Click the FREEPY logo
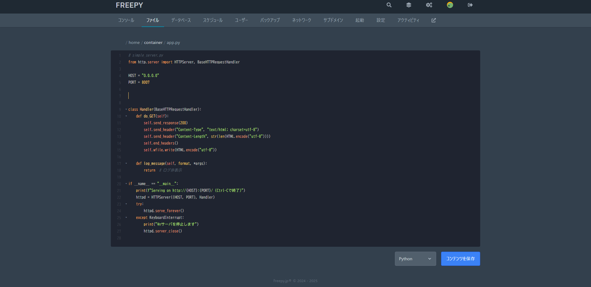The width and height of the screenshot is (591, 287). (129, 5)
